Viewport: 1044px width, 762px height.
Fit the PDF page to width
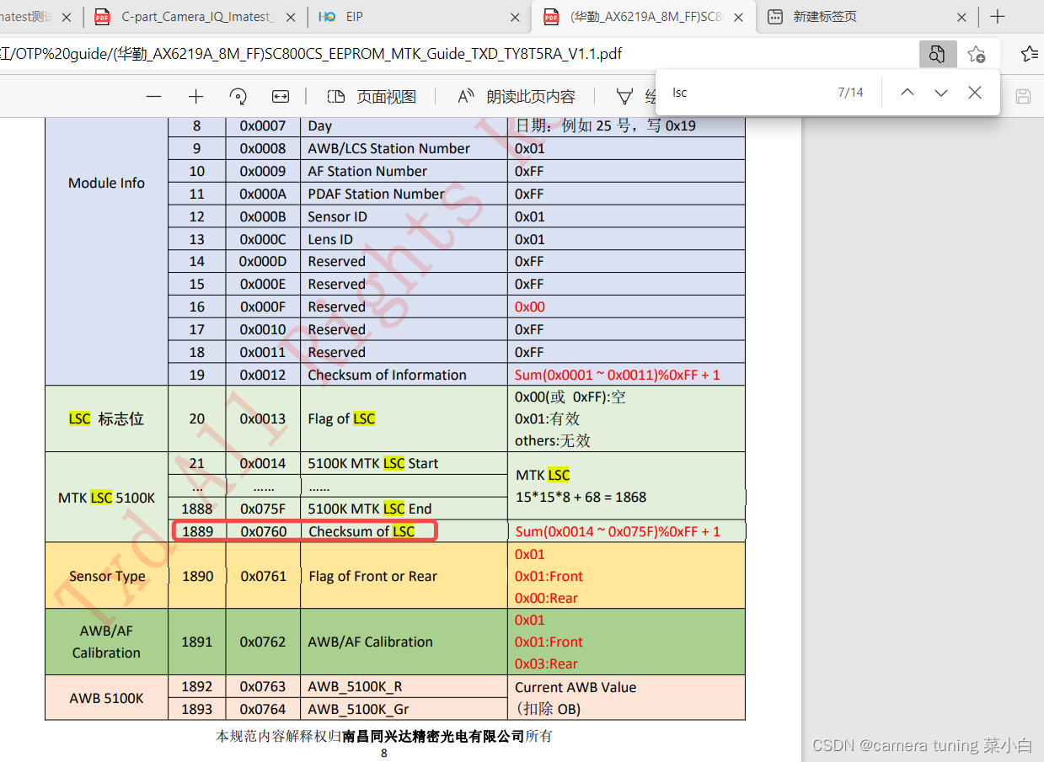click(280, 96)
